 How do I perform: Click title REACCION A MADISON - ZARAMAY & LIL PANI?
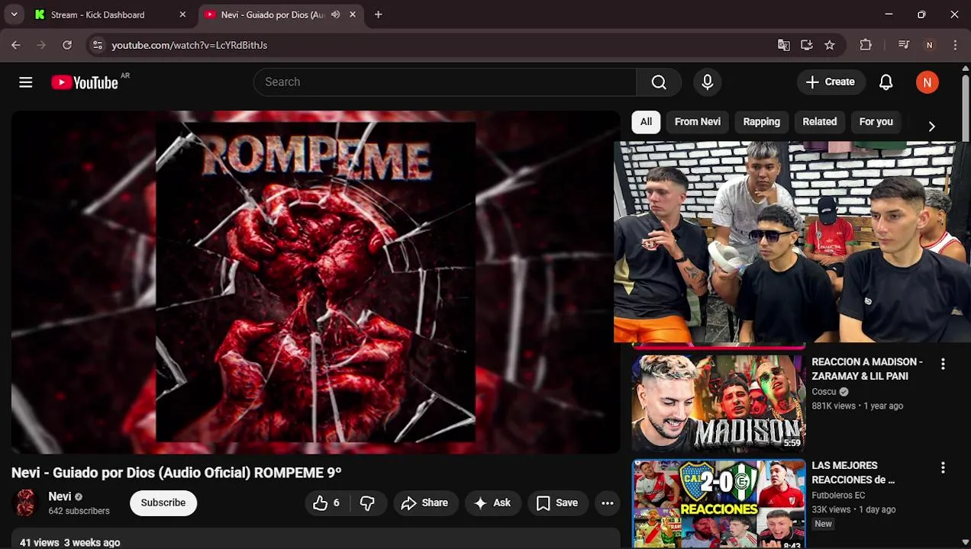[867, 369]
